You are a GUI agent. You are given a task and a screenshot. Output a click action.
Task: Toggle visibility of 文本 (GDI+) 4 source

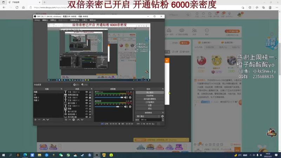(x=86, y=92)
